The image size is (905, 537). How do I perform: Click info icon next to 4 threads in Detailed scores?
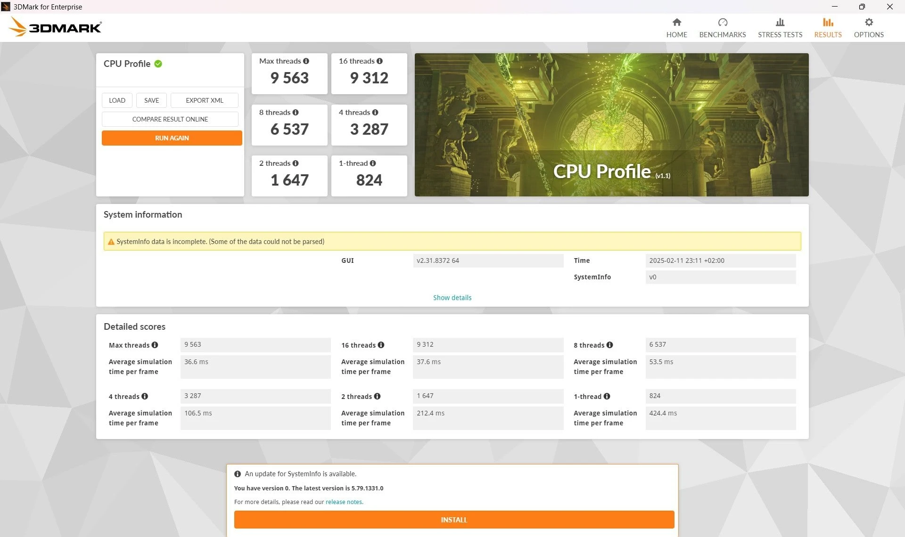[145, 396]
